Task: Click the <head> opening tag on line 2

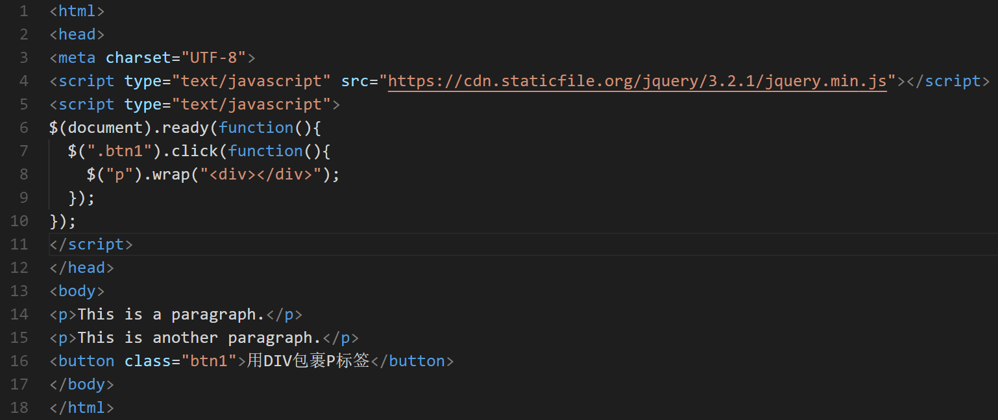Action: pyautogui.click(x=77, y=34)
